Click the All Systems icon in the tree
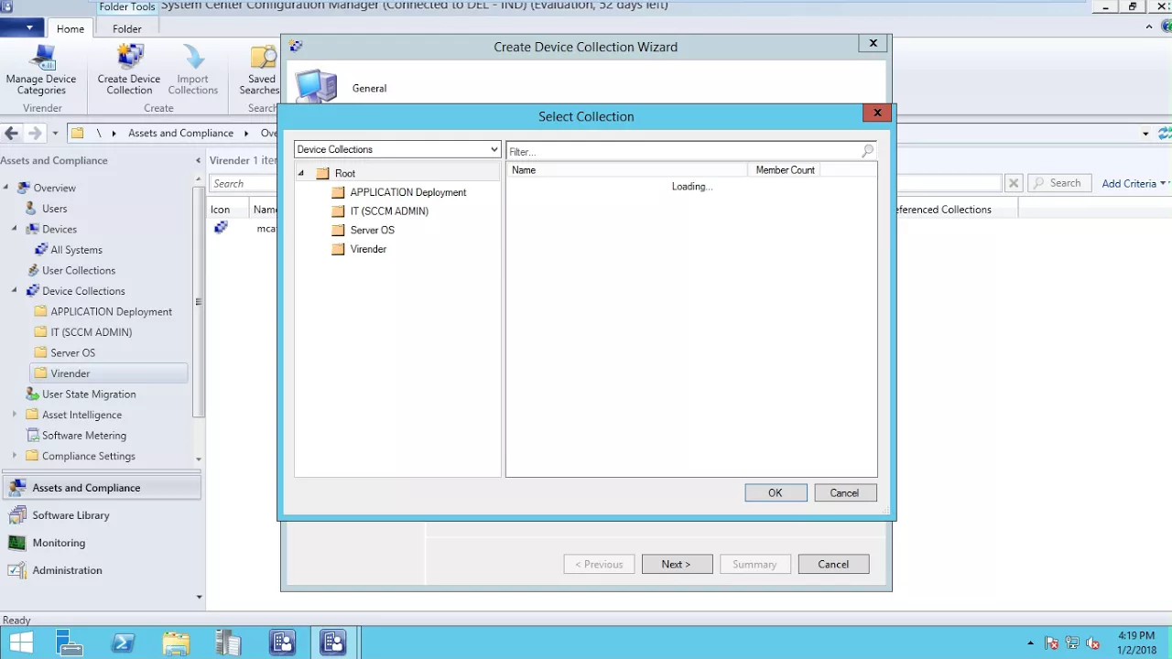1172x659 pixels. (41, 250)
